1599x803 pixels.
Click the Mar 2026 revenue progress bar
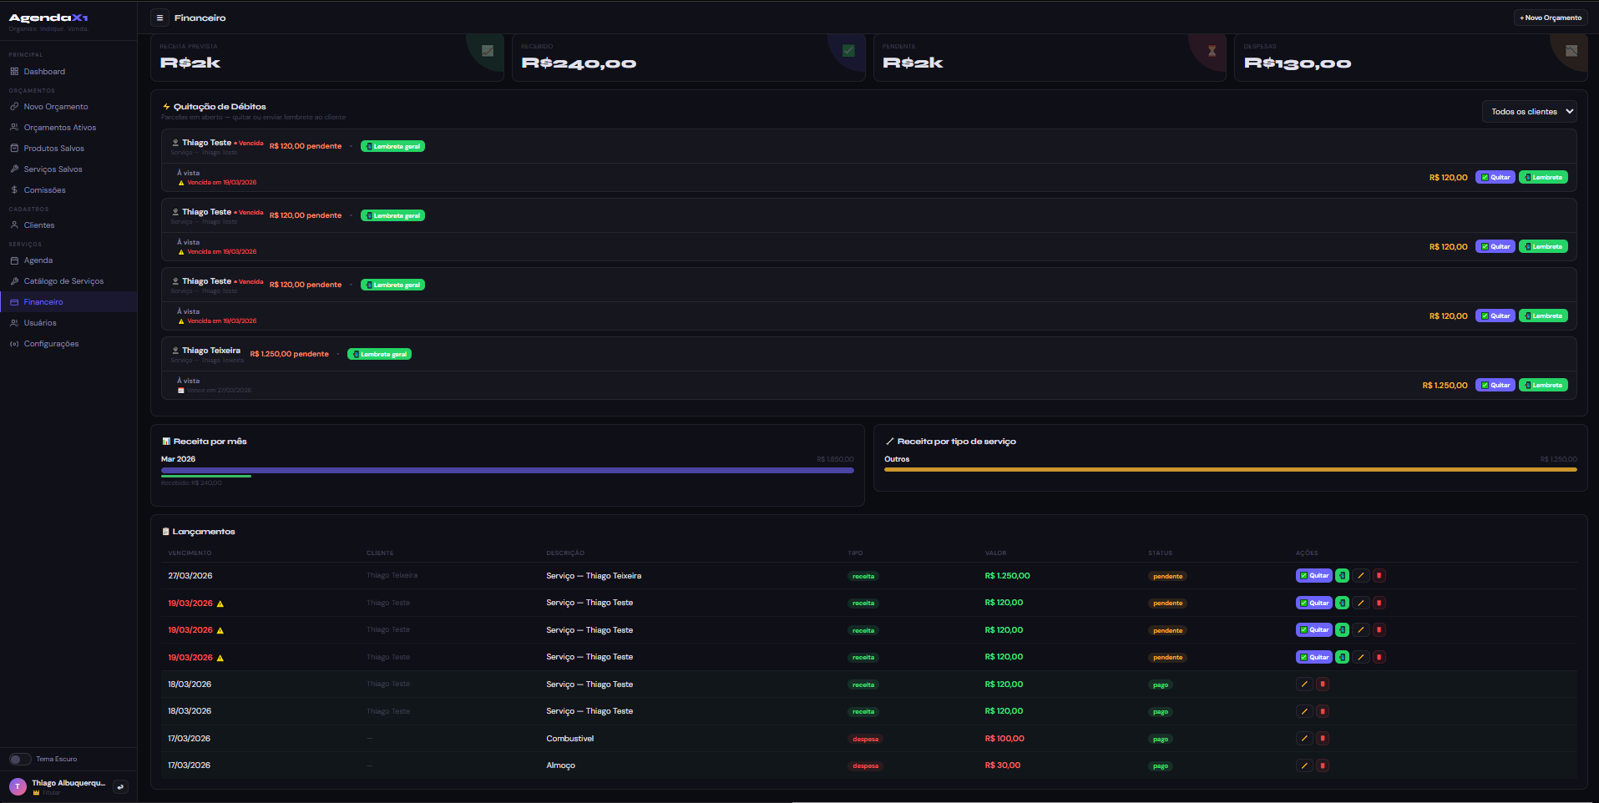[507, 471]
